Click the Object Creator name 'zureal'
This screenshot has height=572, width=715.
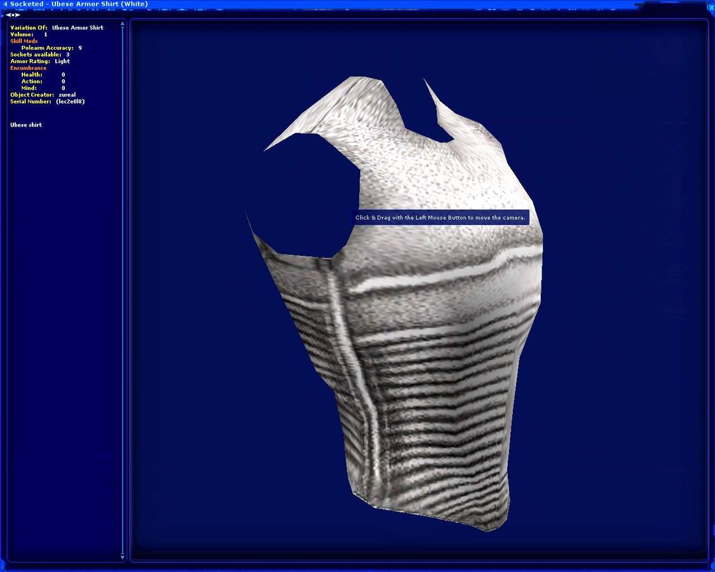pos(67,95)
